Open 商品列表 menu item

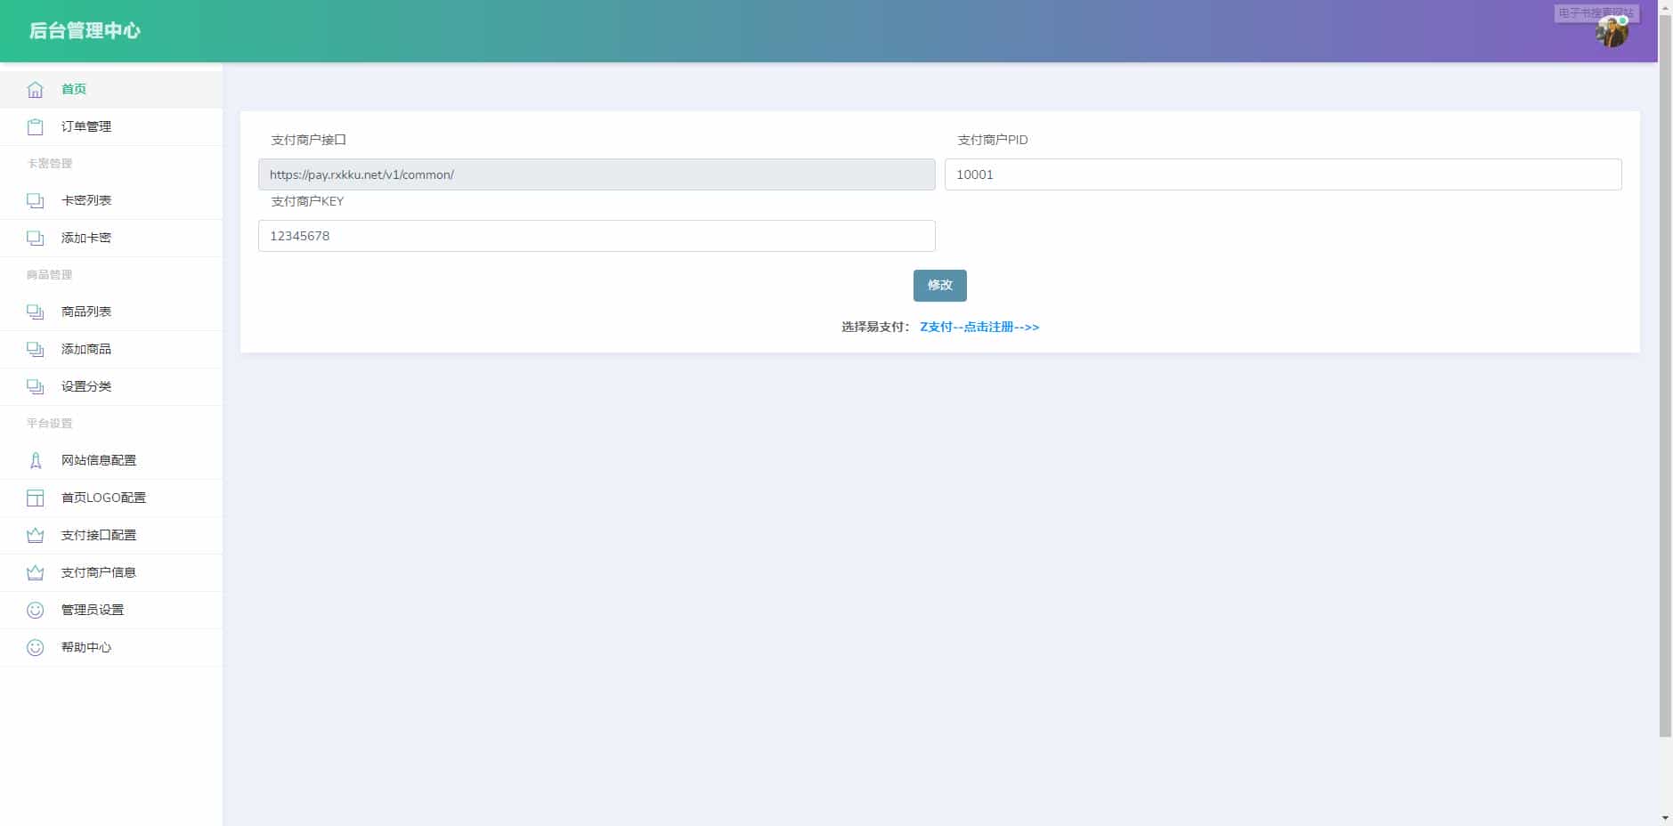(x=111, y=312)
